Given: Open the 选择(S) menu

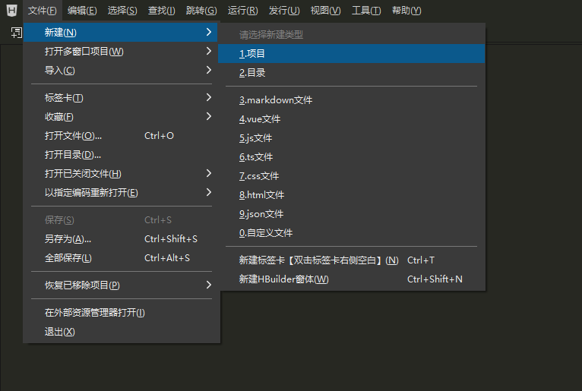Looking at the screenshot, I should pyautogui.click(x=122, y=11).
